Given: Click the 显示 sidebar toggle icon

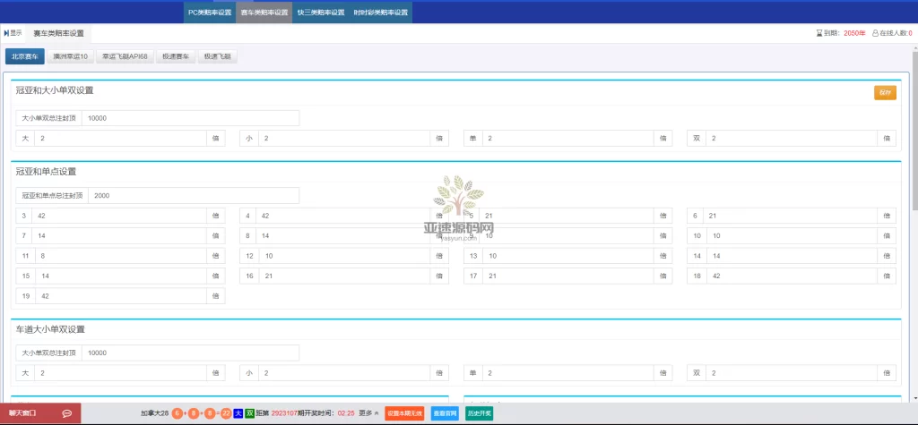Looking at the screenshot, I should [7, 33].
